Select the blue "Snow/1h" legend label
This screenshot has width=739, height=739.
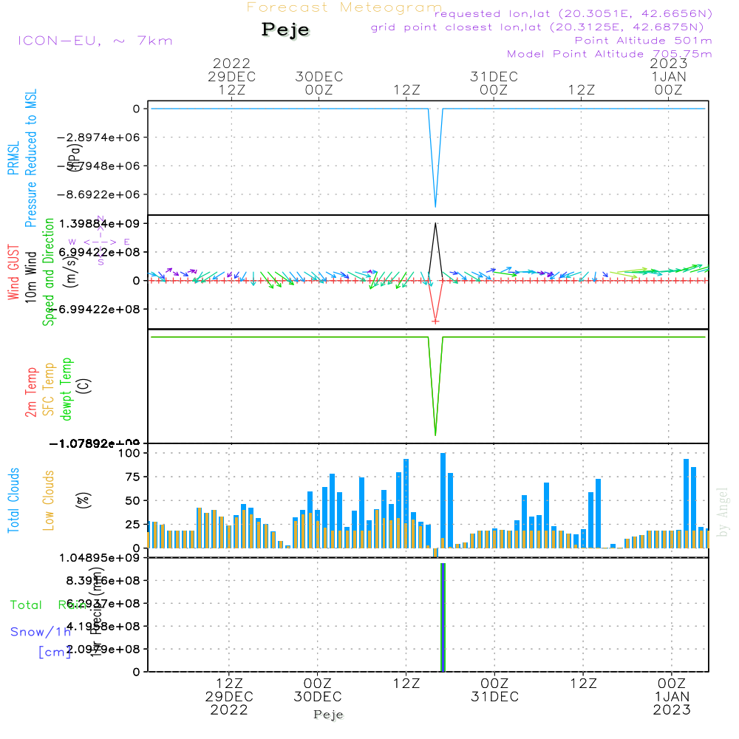(40, 632)
